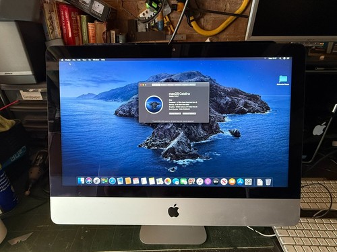Switch to Displays tab in About This Mac
The height and width of the screenshot is (252, 337).
(x=164, y=85)
